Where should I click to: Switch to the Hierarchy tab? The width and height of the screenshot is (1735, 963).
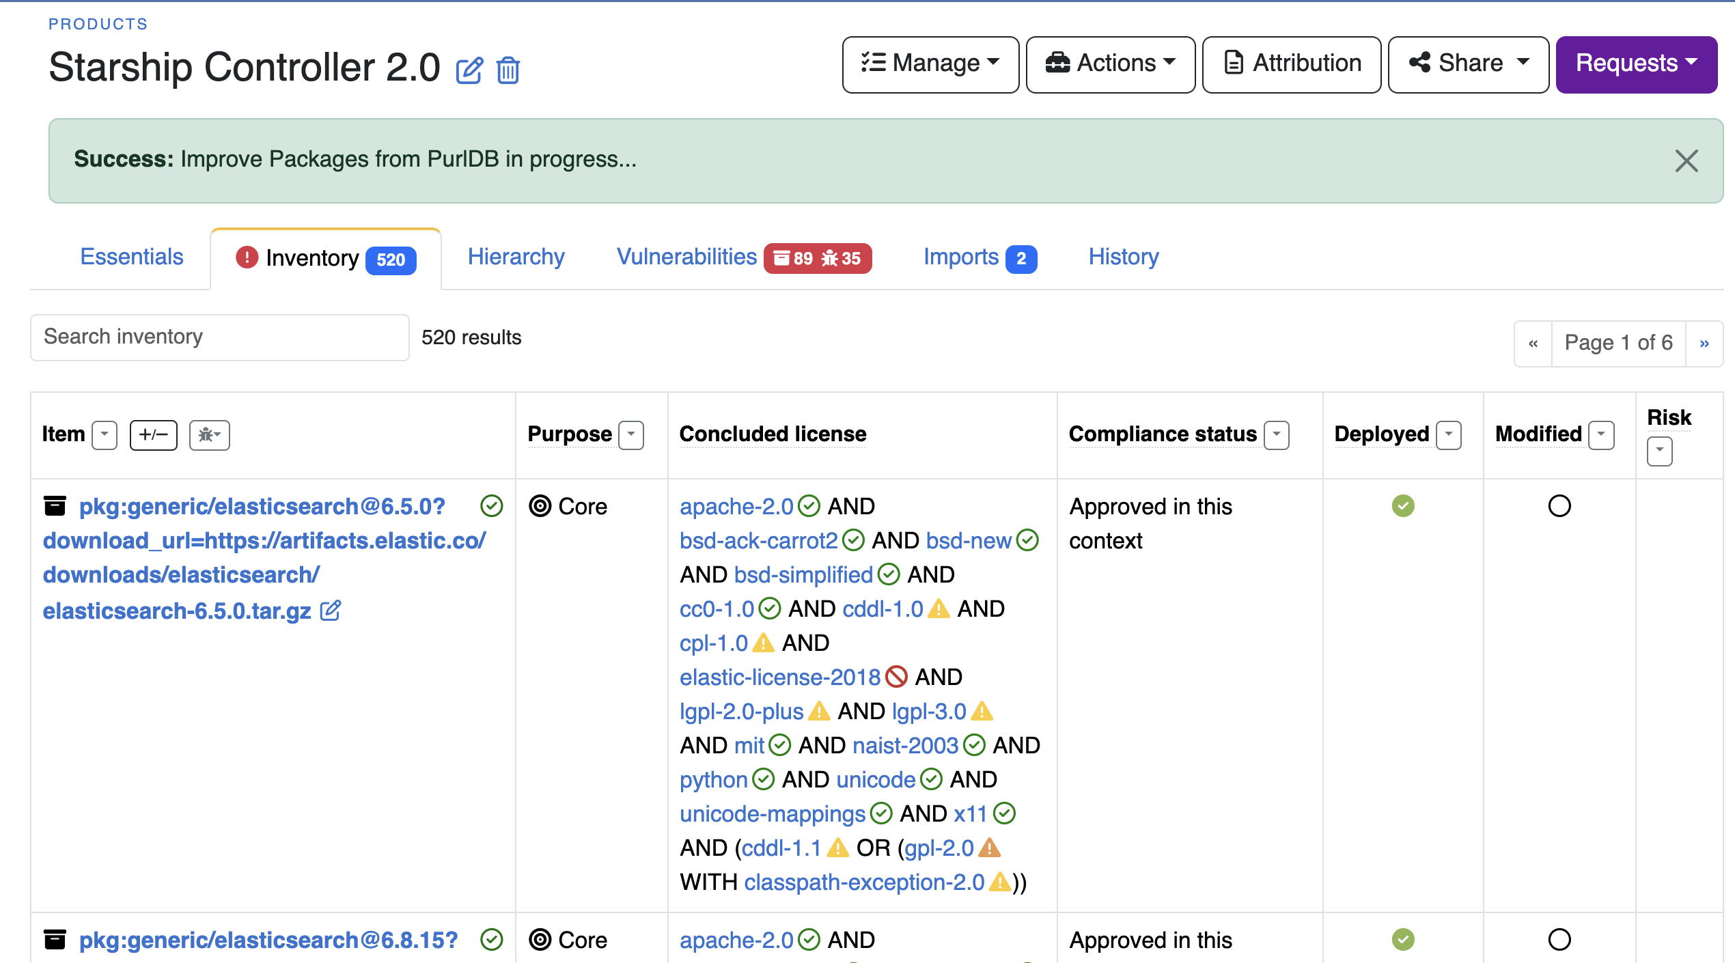tap(516, 257)
